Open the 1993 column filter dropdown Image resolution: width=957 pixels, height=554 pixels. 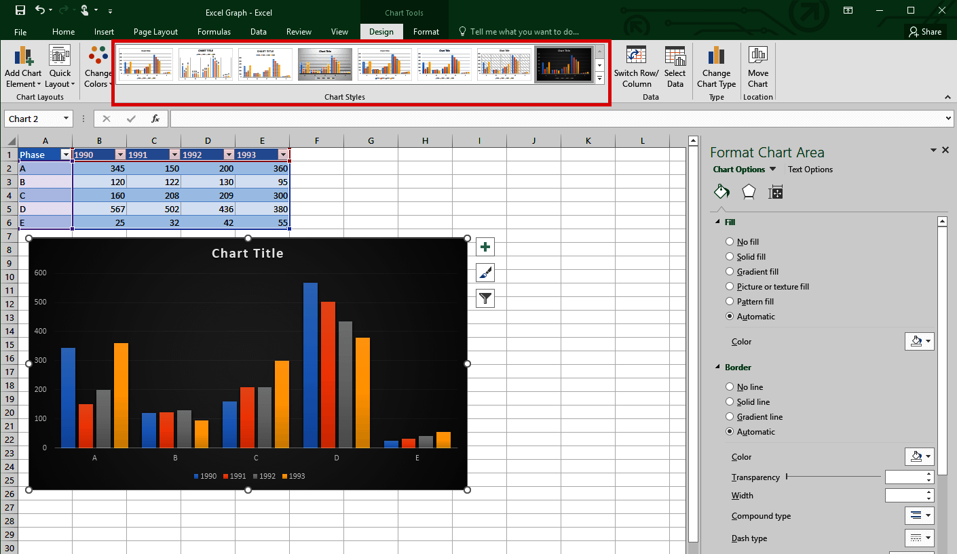point(283,155)
